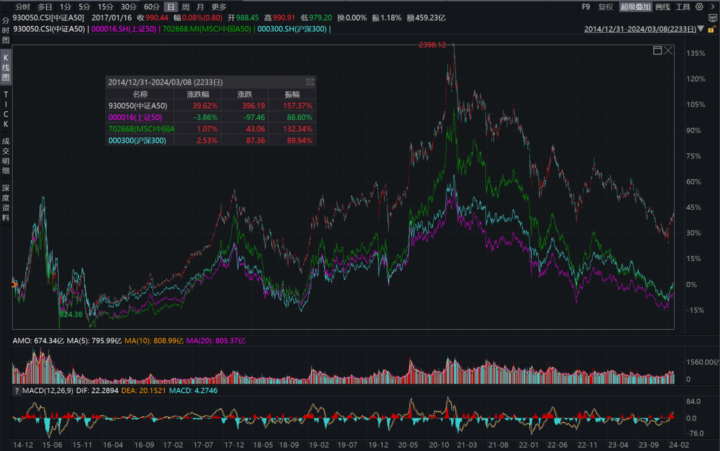
Task: Toggle 超级叠加 super overlay mode
Action: pyautogui.click(x=635, y=7)
